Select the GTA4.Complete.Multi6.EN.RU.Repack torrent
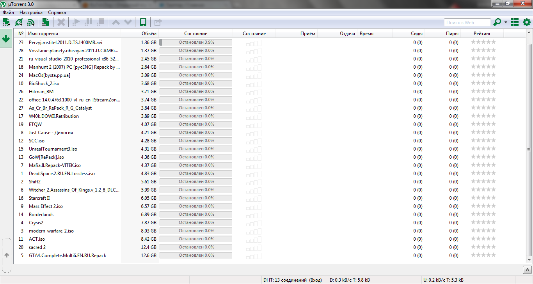Image resolution: width=533 pixels, height=284 pixels. 68,255
